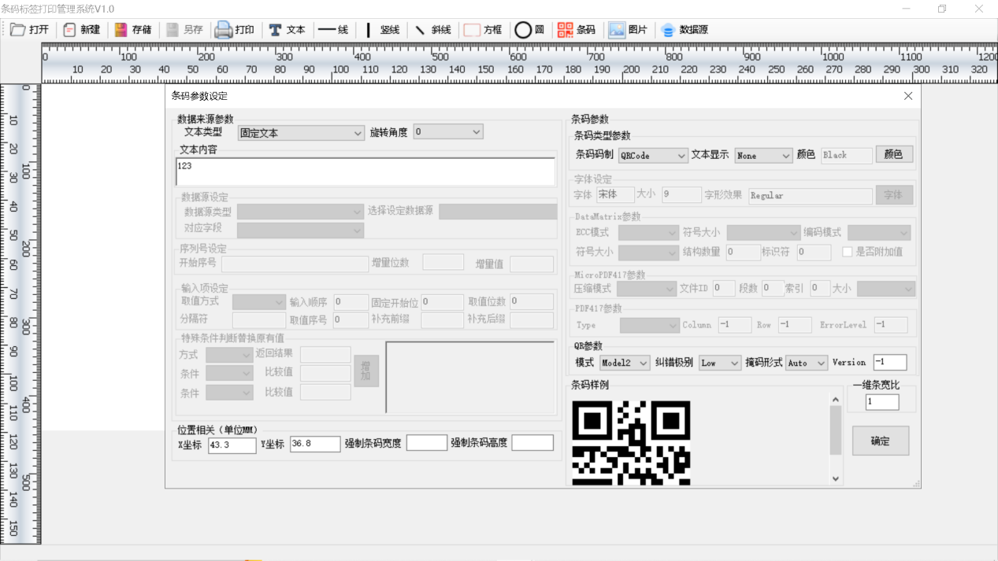The height and width of the screenshot is (561, 998).
Task: Click the Black color value field
Action: coord(847,156)
